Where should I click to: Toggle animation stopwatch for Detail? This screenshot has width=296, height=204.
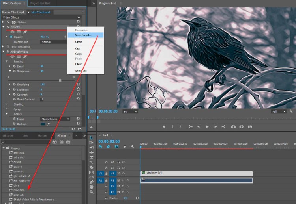14,66
